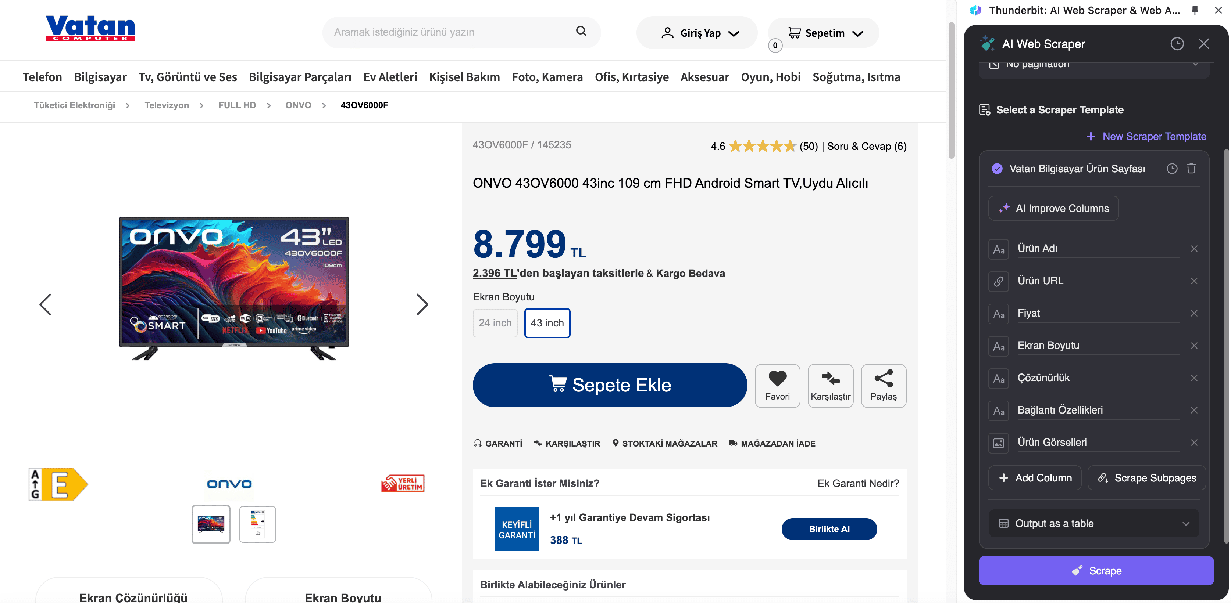Click the Karşılaştır compare icon button
The width and height of the screenshot is (1231, 603).
[x=830, y=385]
